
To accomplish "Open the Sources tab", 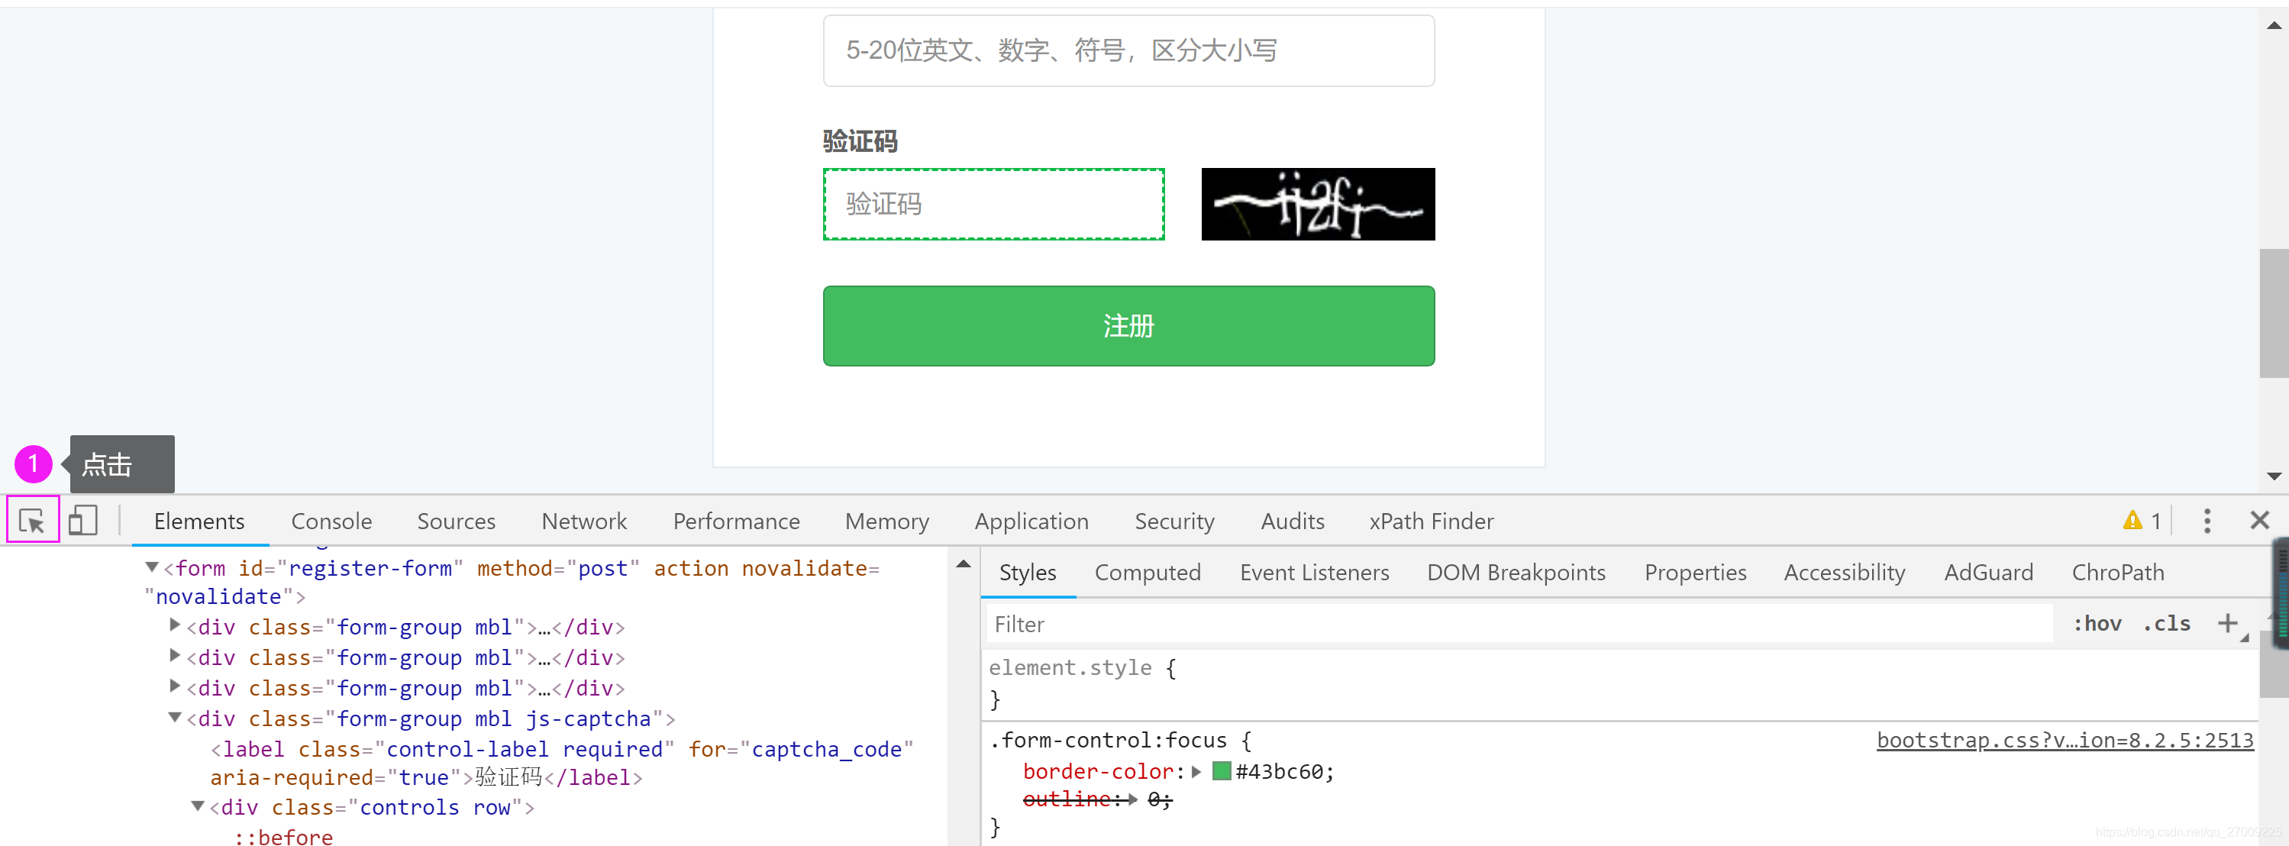I will (x=456, y=521).
